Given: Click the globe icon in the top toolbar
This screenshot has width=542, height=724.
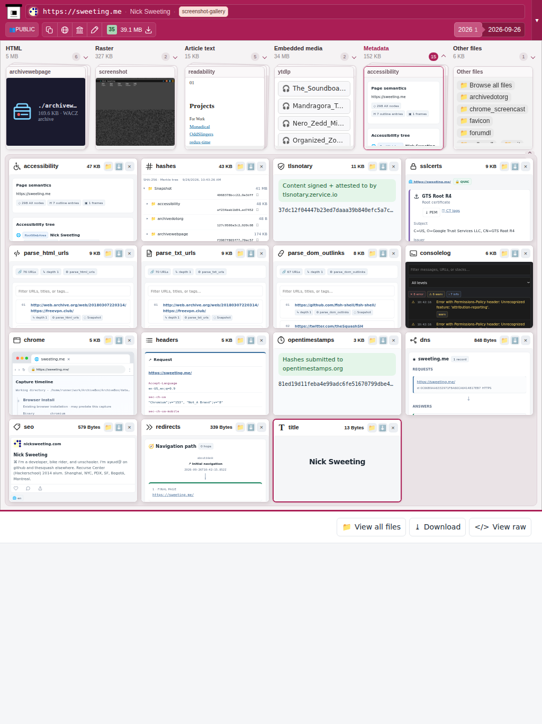Looking at the screenshot, I should coord(65,30).
